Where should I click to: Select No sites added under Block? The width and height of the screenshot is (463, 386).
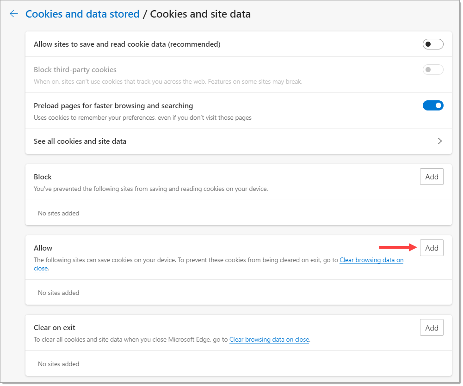pyautogui.click(x=58, y=214)
